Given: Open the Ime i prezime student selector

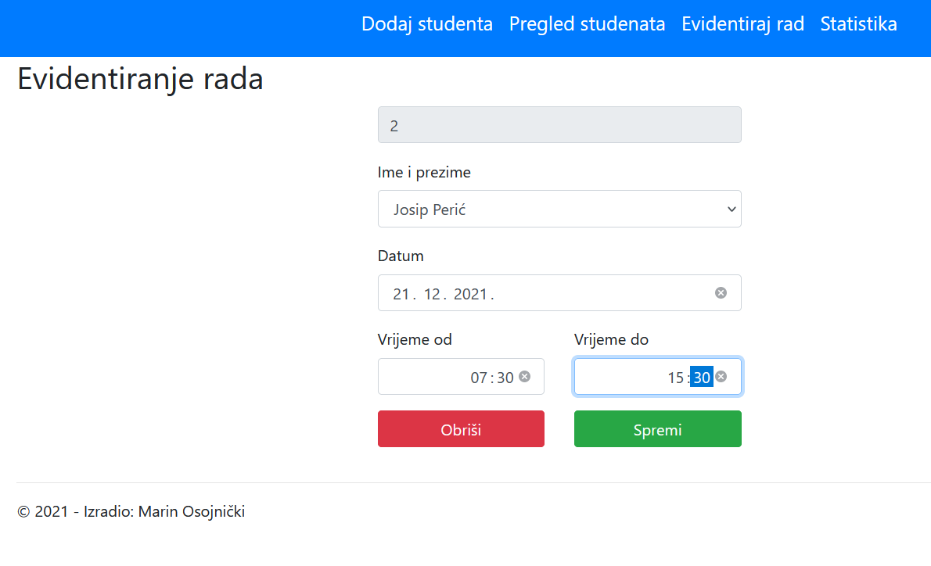Looking at the screenshot, I should (559, 209).
